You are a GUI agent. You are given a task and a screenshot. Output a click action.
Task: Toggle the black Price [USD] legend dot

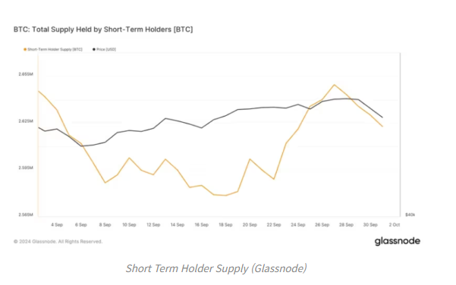point(94,49)
